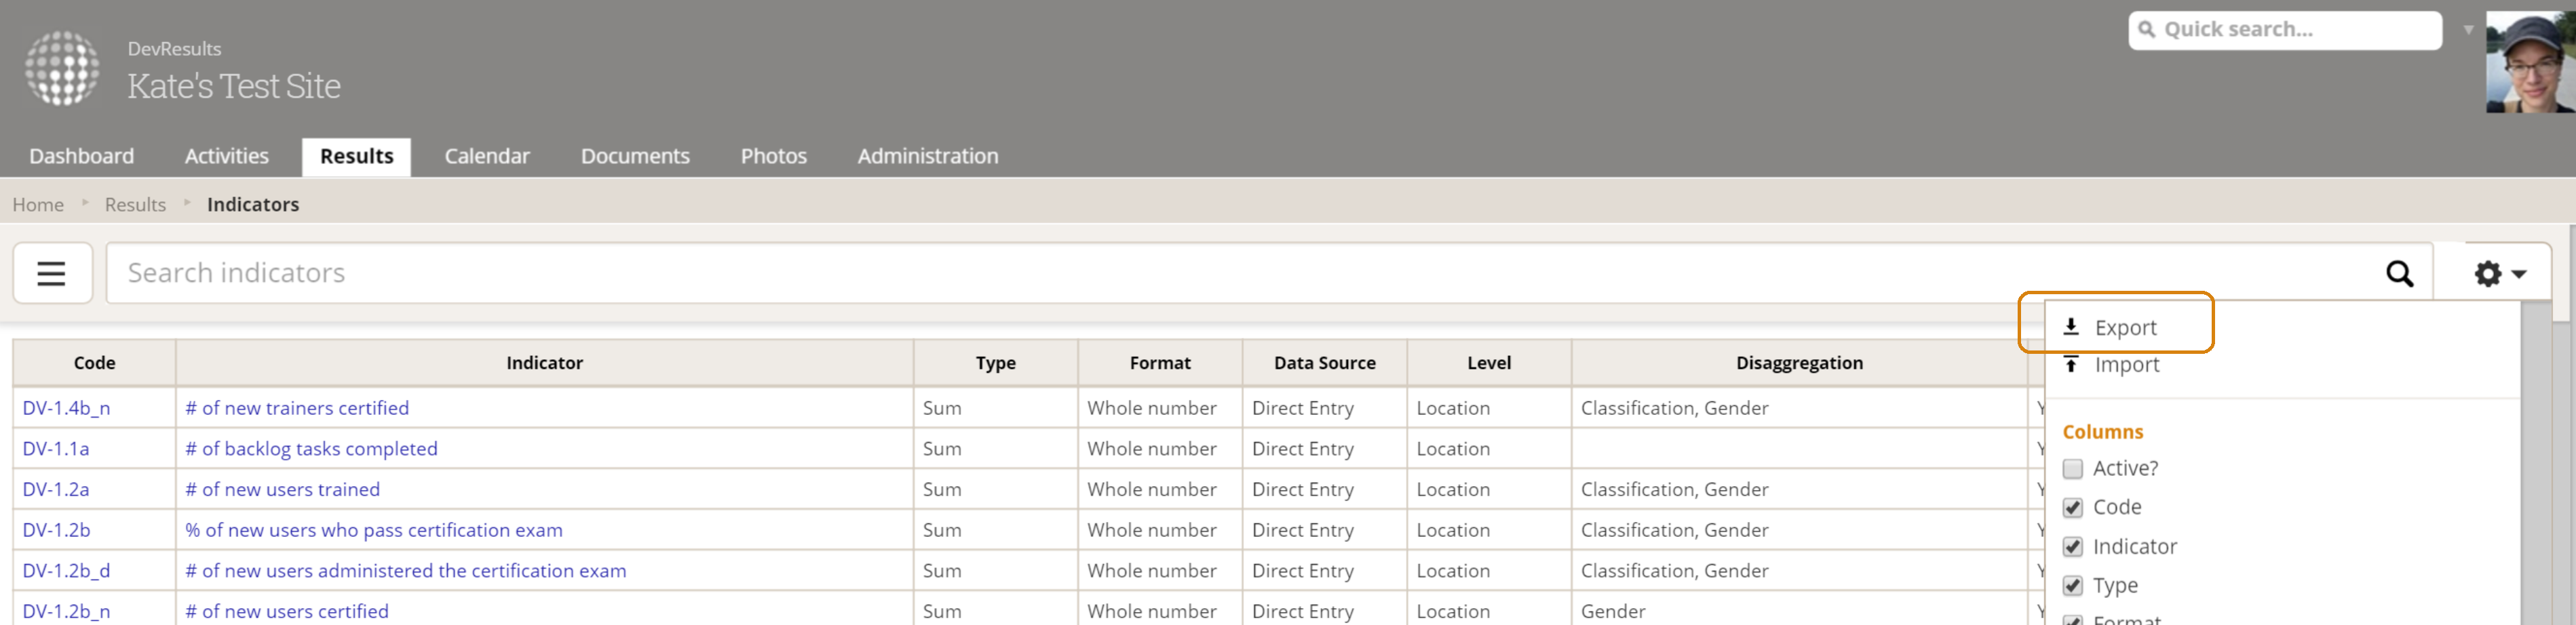Open the gear settings dropdown
Viewport: 2576px width, 625px height.
(x=2499, y=273)
